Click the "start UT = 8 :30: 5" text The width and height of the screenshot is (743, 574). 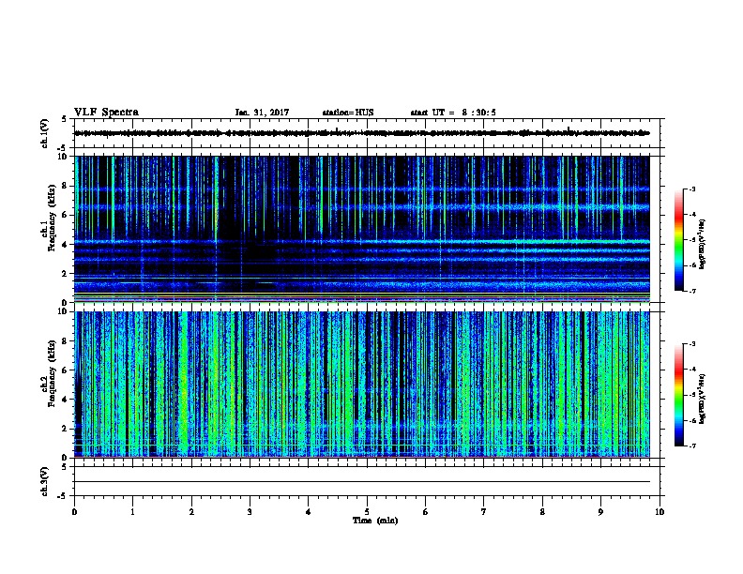click(x=453, y=113)
